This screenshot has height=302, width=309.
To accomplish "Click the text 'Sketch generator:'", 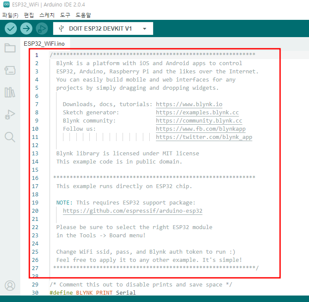I will (91, 113).
